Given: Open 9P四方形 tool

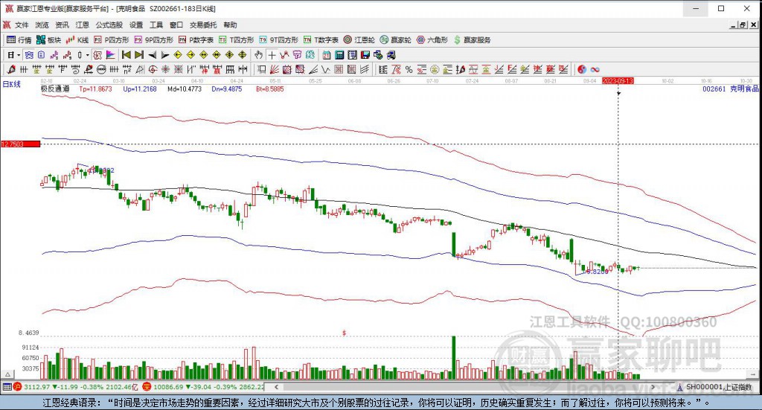Looking at the screenshot, I should pyautogui.click(x=153, y=40).
